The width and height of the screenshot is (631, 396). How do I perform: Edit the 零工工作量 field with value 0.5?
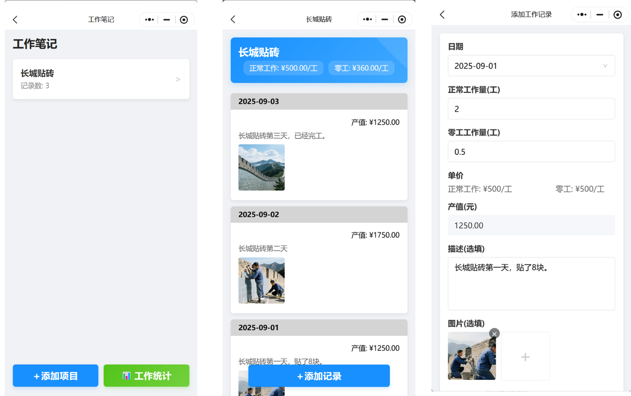click(x=531, y=152)
